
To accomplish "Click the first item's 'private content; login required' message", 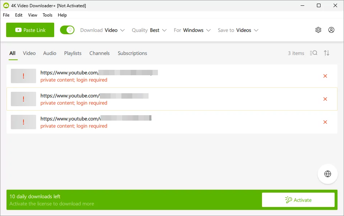I will click(74, 80).
